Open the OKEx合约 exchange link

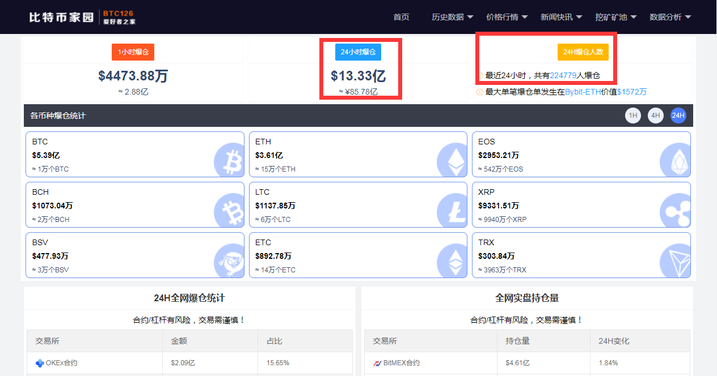point(61,363)
